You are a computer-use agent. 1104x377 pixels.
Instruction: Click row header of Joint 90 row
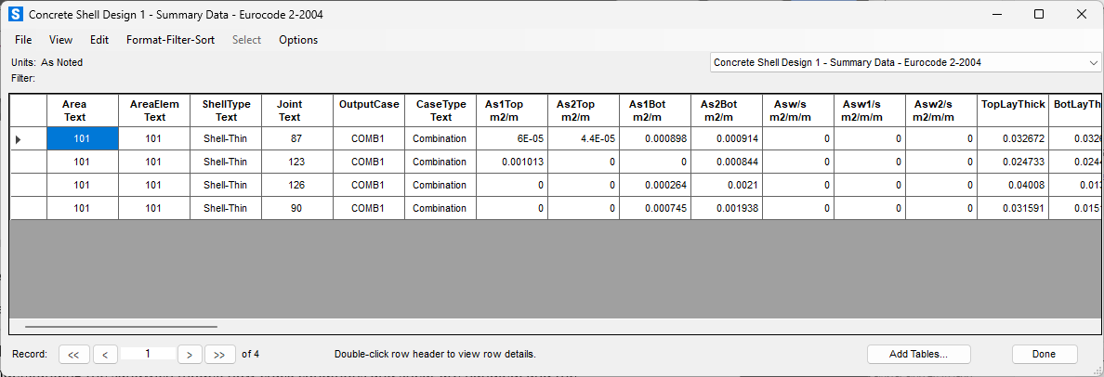pyautogui.click(x=28, y=208)
